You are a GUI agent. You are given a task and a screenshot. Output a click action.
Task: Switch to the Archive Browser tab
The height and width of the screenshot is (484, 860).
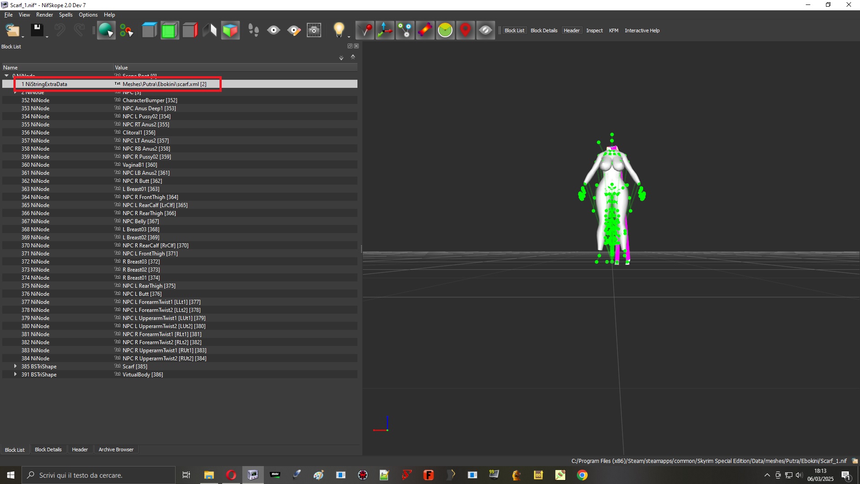(116, 449)
